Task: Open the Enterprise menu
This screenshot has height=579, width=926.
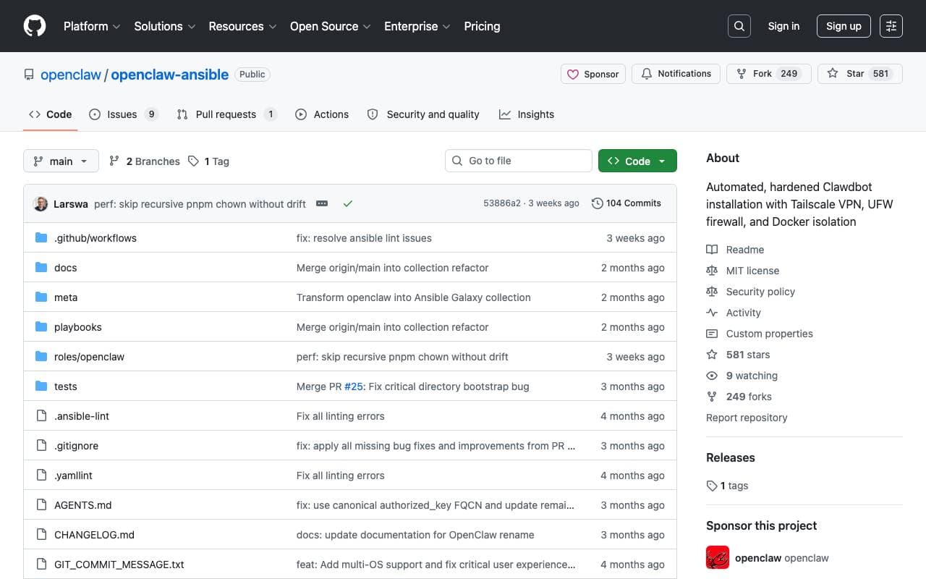Action: (x=417, y=26)
